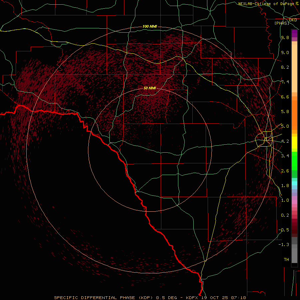
Task: Click the -1.3 scale value
Action: (x=284, y=245)
